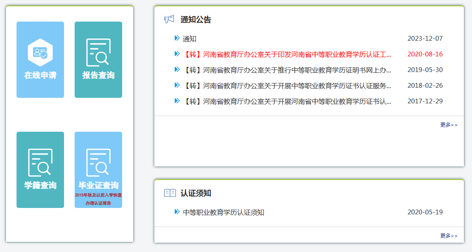Image resolution: width=472 pixels, height=252 pixels.
Task: Open the 在线申请 tile
Action: [x=40, y=60]
